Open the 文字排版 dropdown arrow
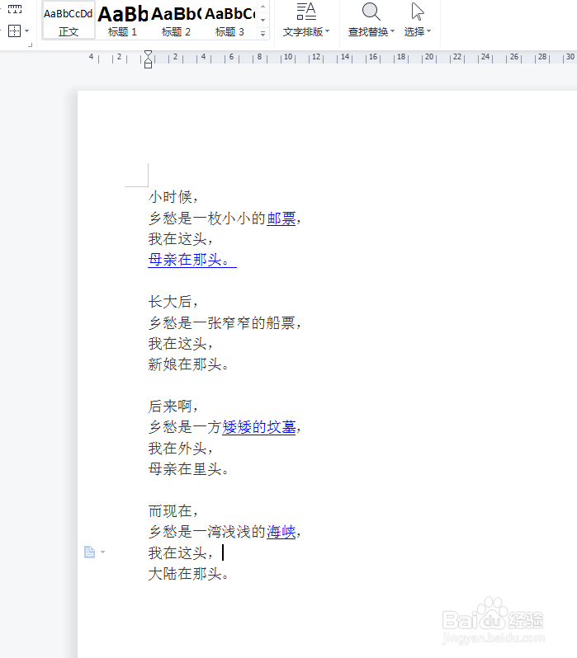The image size is (577, 658). pyautogui.click(x=328, y=31)
